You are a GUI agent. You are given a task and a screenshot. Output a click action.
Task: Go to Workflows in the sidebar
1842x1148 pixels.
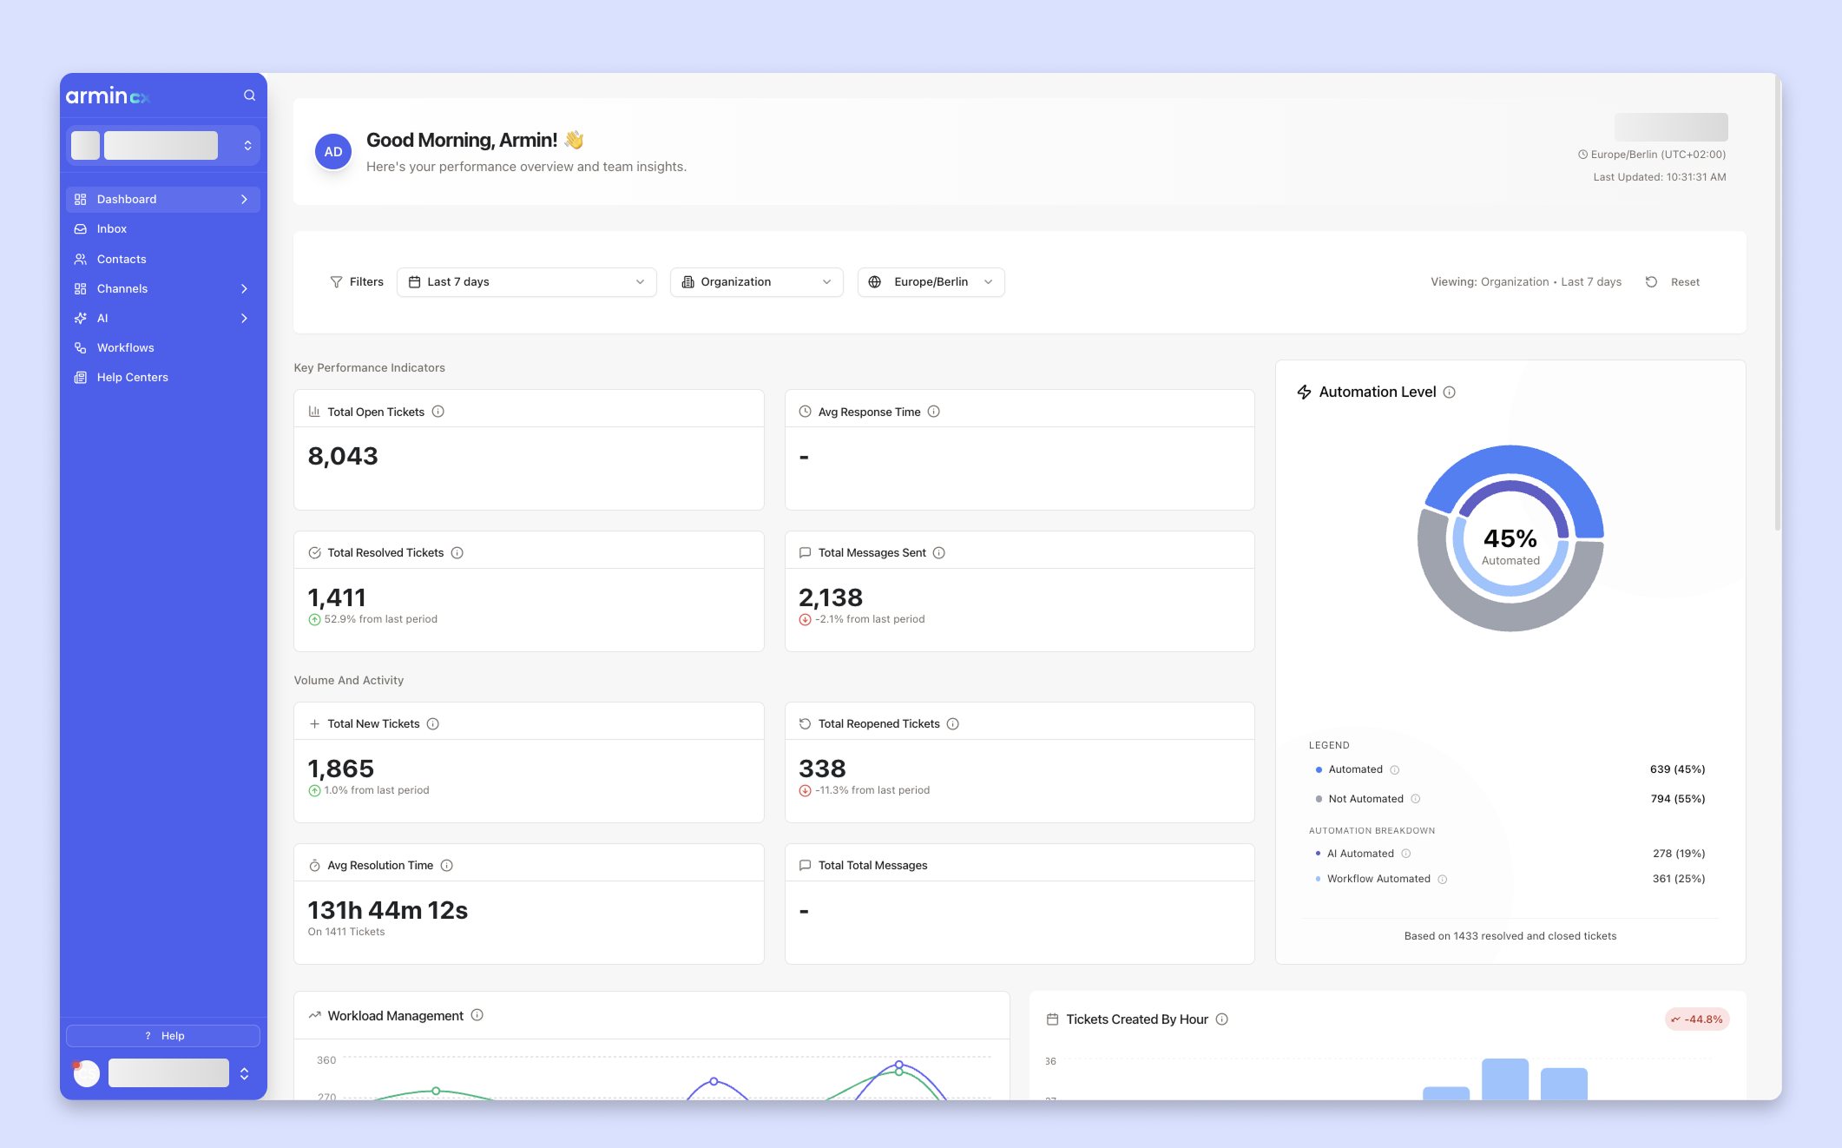coord(125,348)
